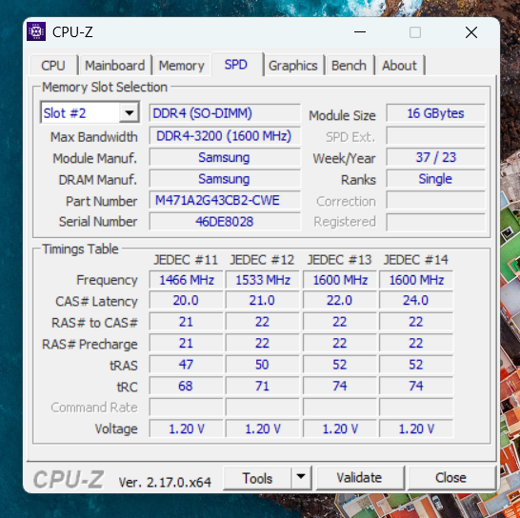Viewport: 520px width, 518px height.
Task: Click the Ranks value Single
Action: click(x=435, y=179)
